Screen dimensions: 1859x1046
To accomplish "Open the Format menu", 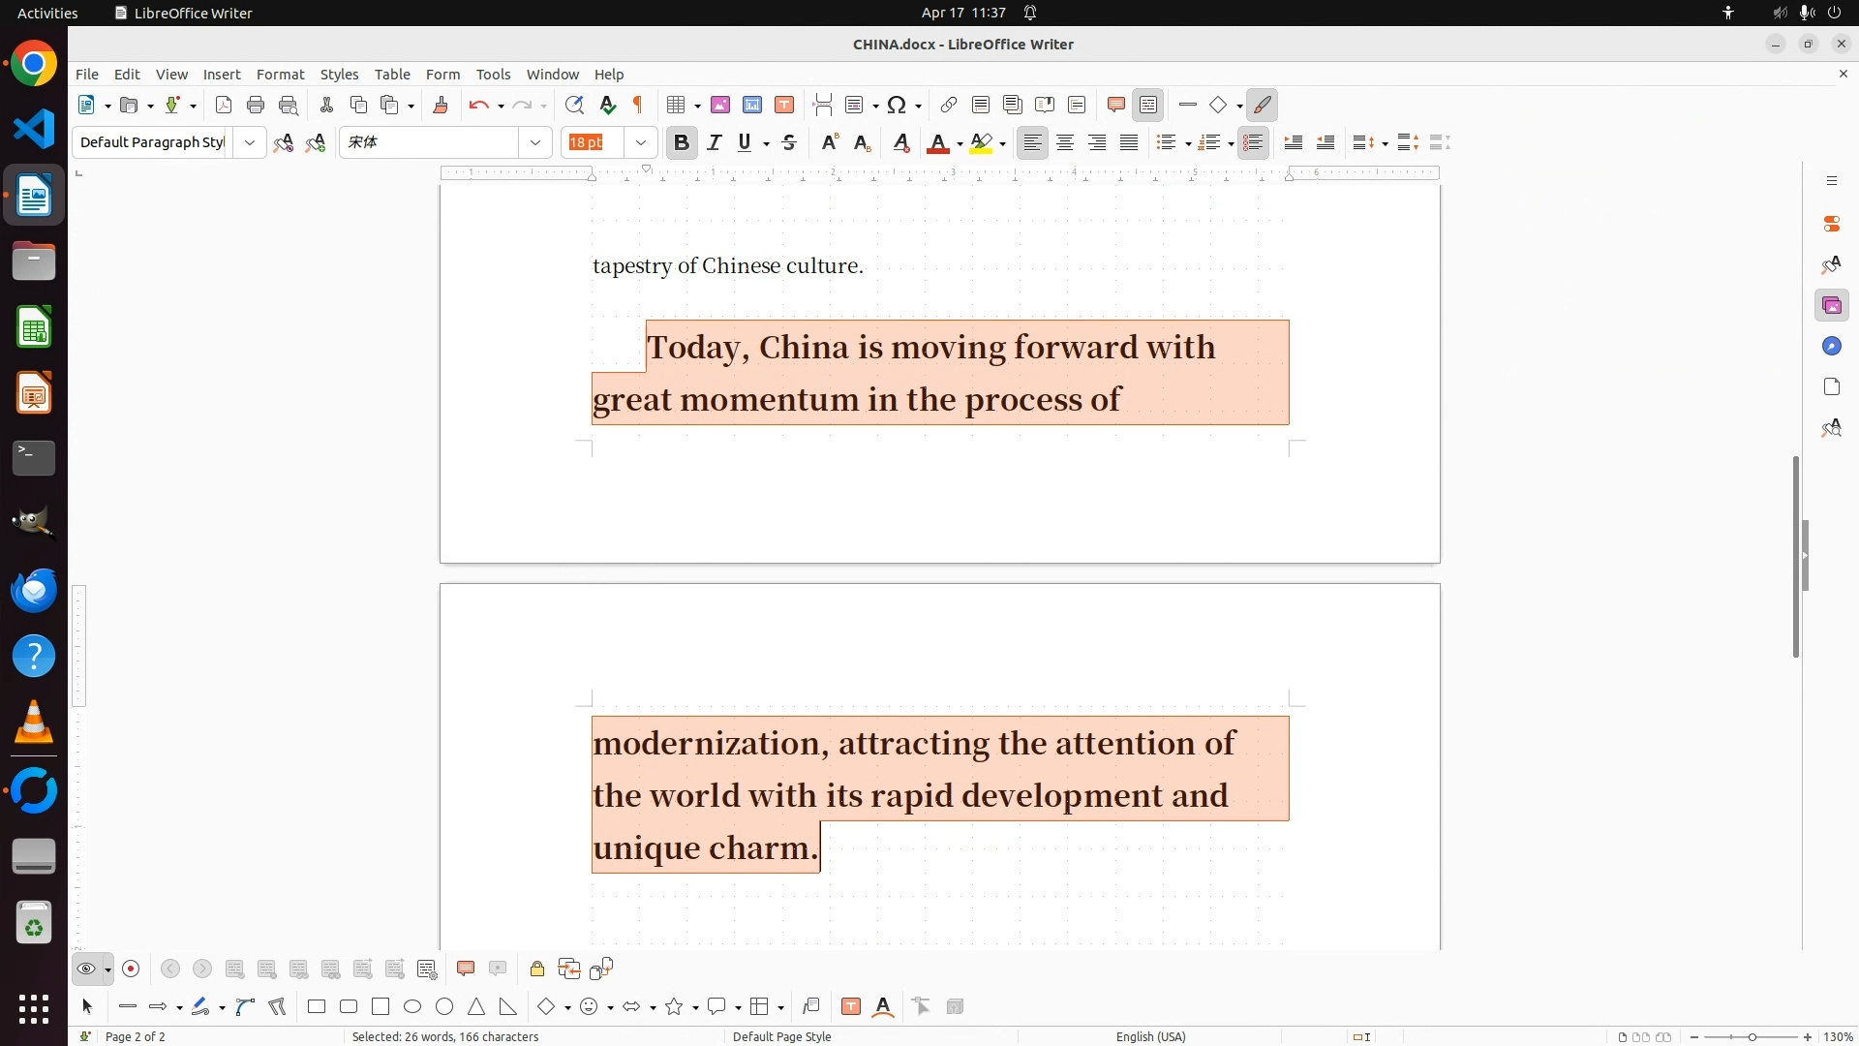I will [280, 75].
